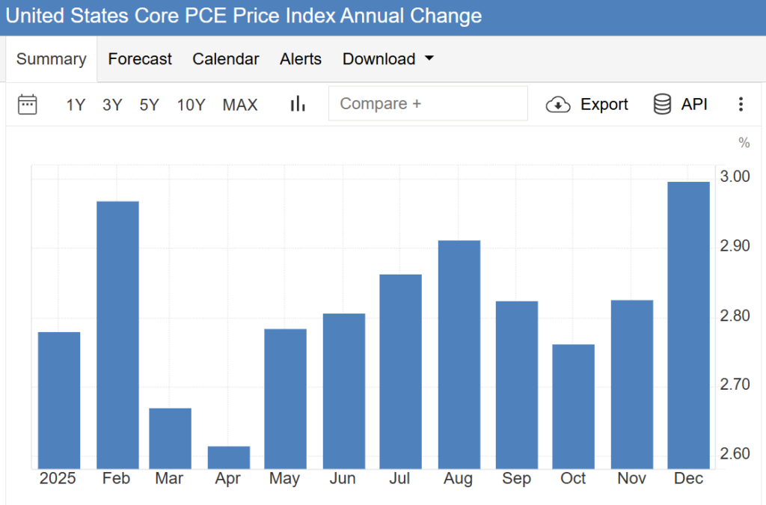Go to the Calendar tab

[226, 59]
